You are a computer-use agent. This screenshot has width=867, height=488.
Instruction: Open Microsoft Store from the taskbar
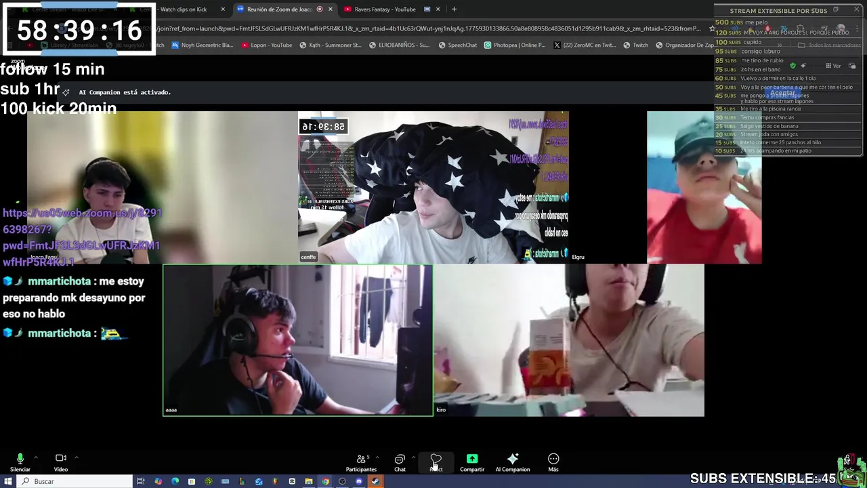click(x=192, y=481)
